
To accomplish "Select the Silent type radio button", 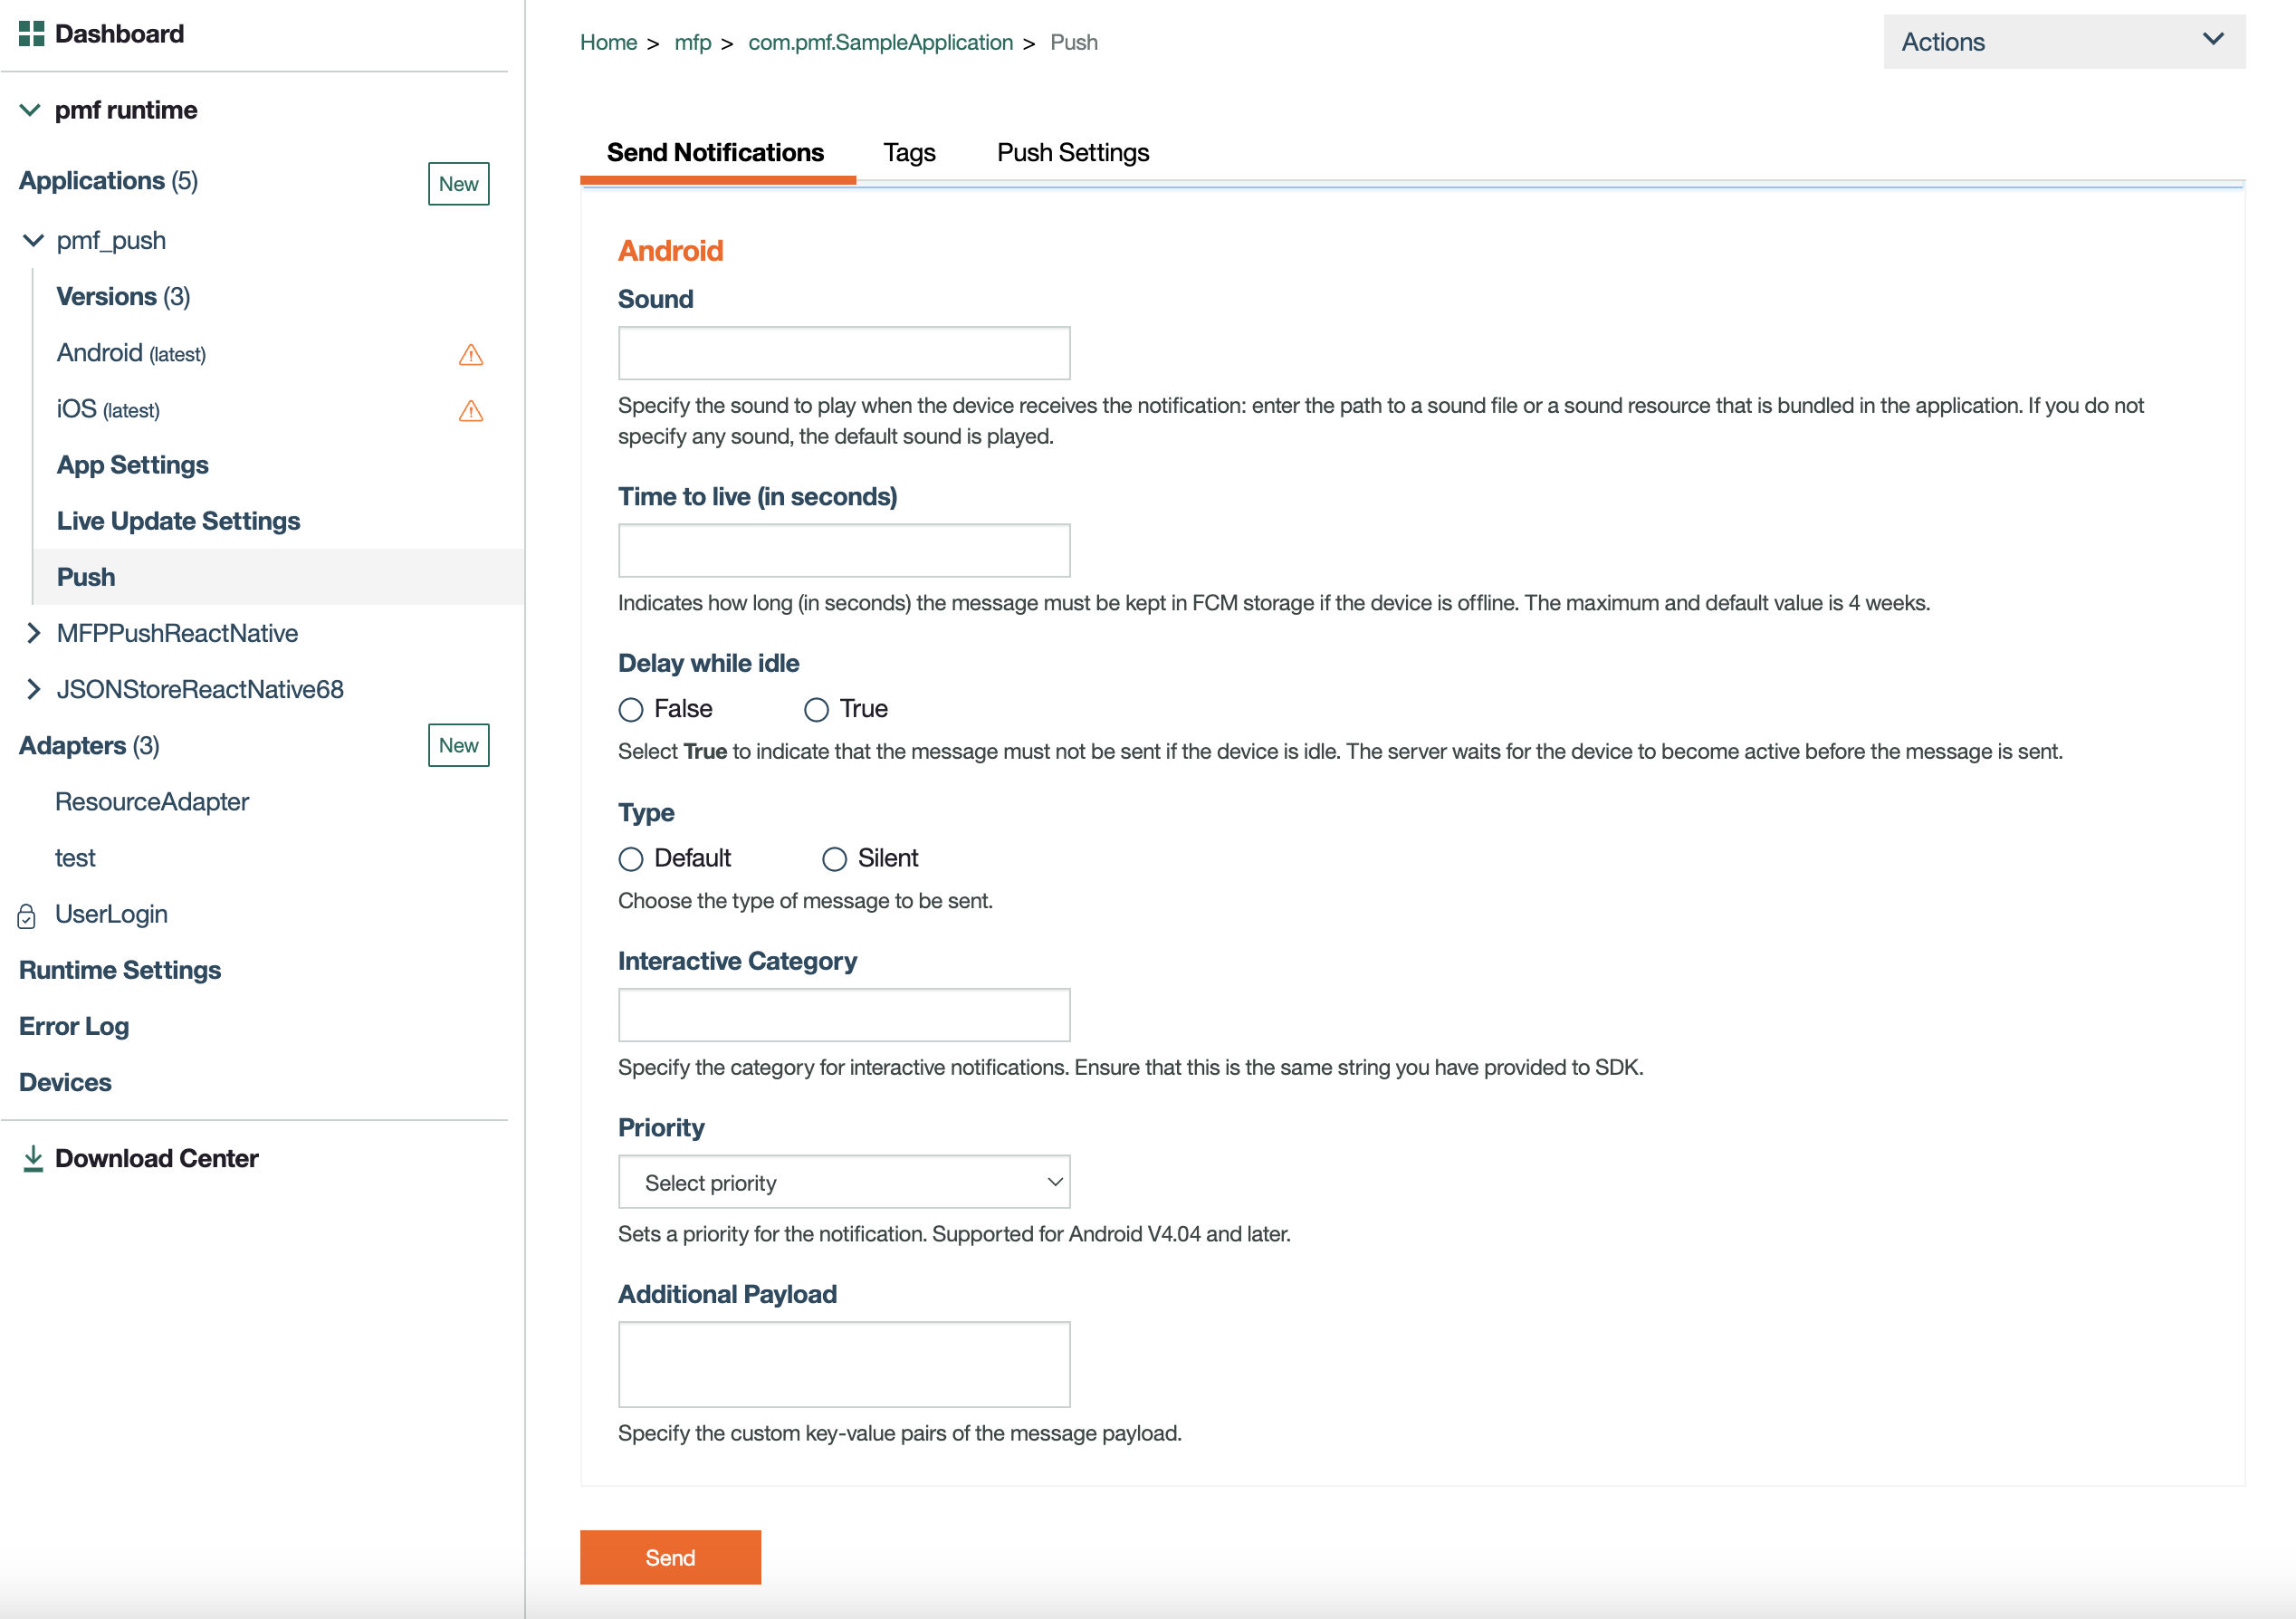I will [834, 858].
